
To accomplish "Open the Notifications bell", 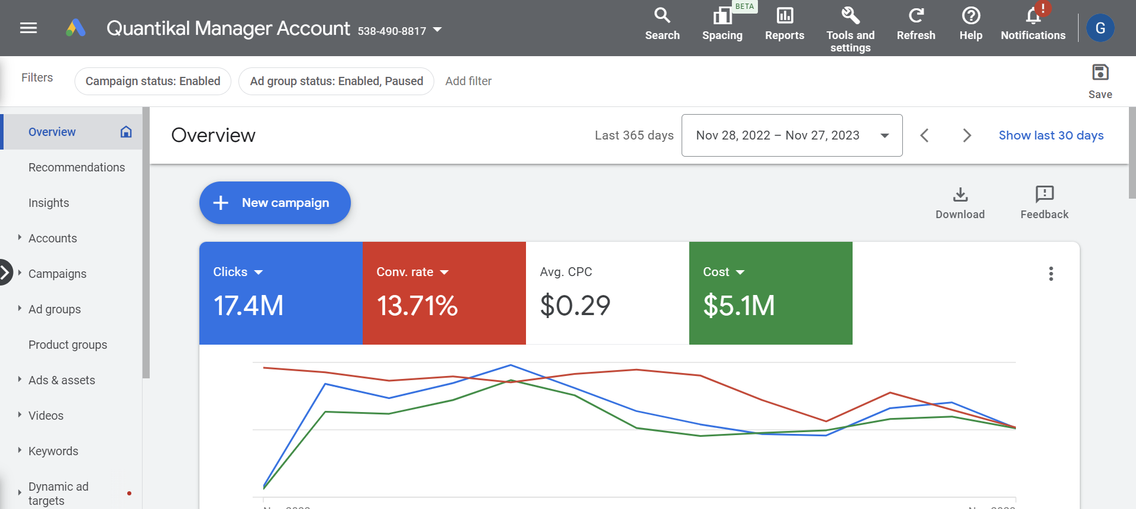I will coord(1033,16).
